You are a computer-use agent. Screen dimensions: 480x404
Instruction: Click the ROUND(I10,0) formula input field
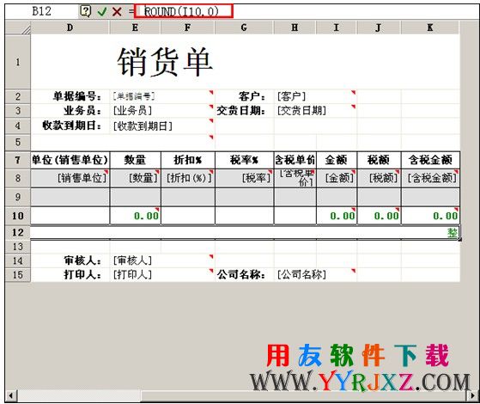[x=184, y=11]
